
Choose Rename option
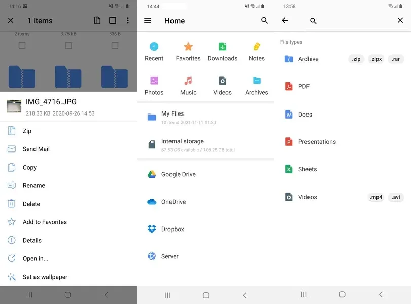pos(68,185)
